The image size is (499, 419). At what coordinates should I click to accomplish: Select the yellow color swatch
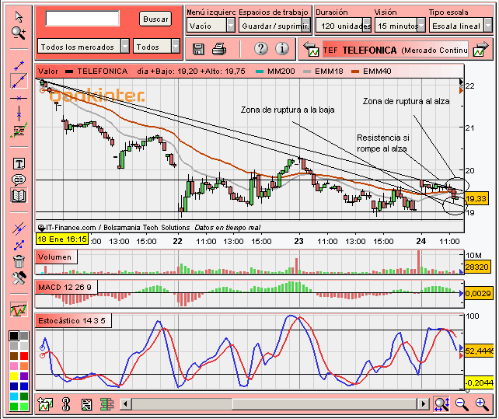click(14, 376)
